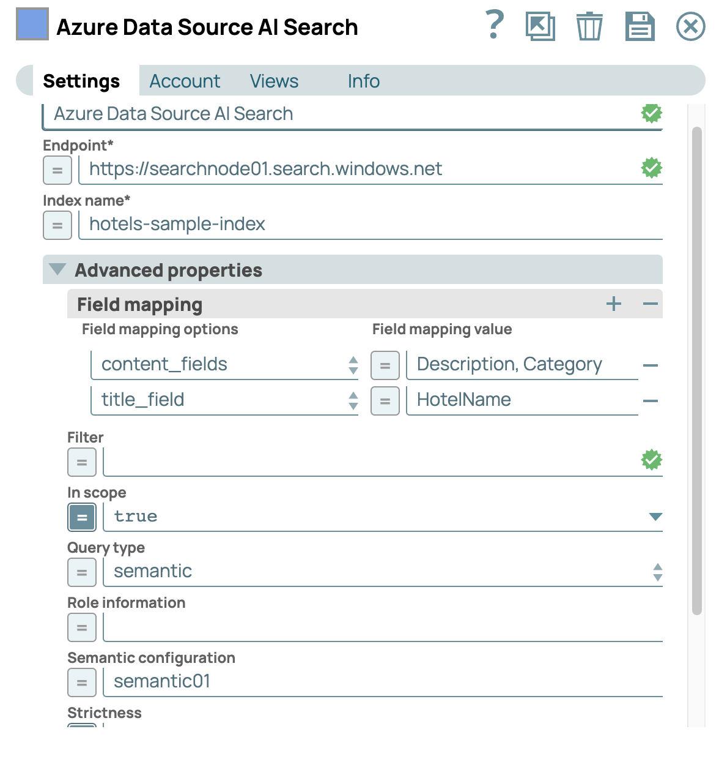Disable expression toggle for In scope
Image resolution: width=719 pixels, height=759 pixels.
[x=82, y=517]
